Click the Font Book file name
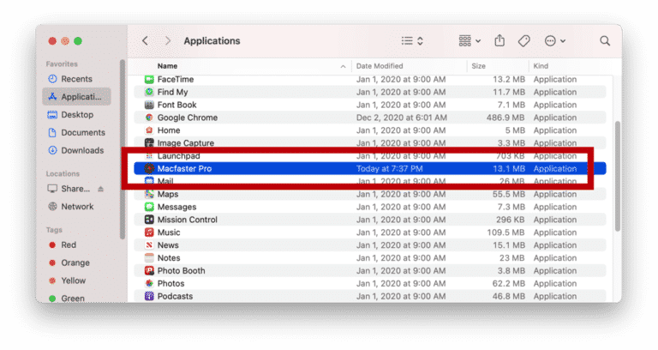The image size is (658, 350). (176, 105)
